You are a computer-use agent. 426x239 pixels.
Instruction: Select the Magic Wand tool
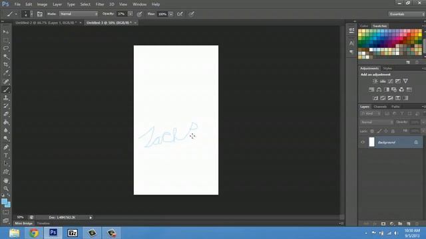click(x=6, y=56)
